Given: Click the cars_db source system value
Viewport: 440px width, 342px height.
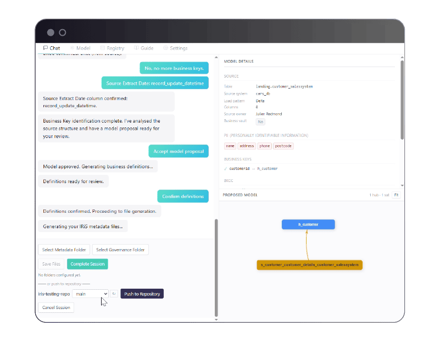Looking at the screenshot, I should [x=263, y=94].
